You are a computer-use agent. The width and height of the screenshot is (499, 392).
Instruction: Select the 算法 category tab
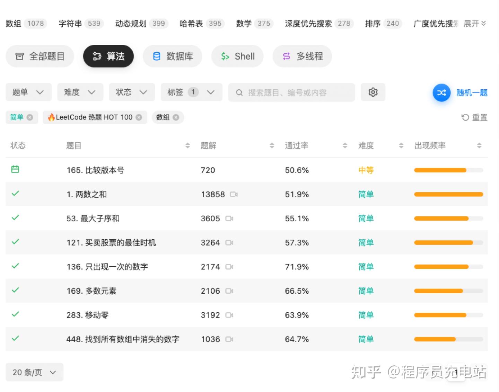click(x=108, y=56)
